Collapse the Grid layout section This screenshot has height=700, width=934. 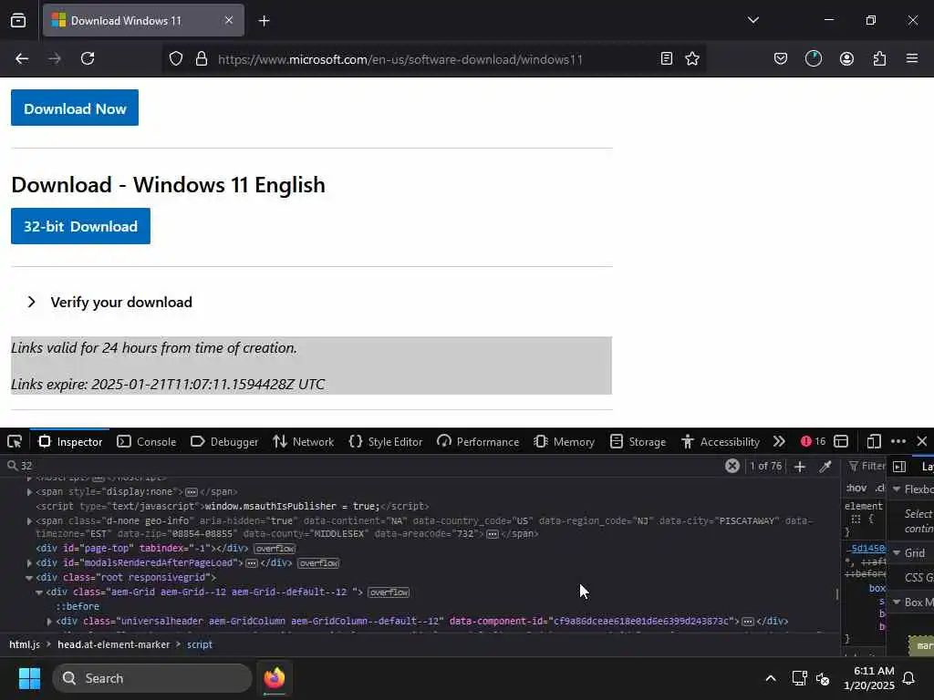tap(897, 553)
